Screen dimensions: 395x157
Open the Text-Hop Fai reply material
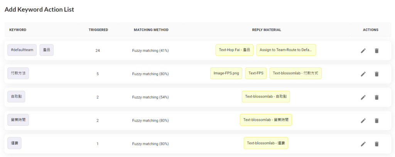pos(234,50)
